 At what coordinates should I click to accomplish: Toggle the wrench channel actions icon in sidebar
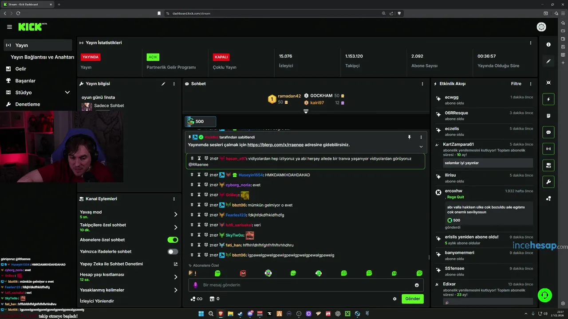click(548, 182)
